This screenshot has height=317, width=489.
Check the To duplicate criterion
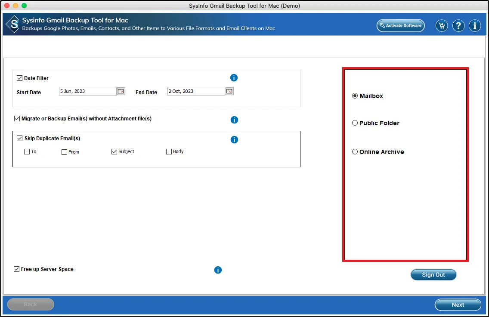point(27,151)
